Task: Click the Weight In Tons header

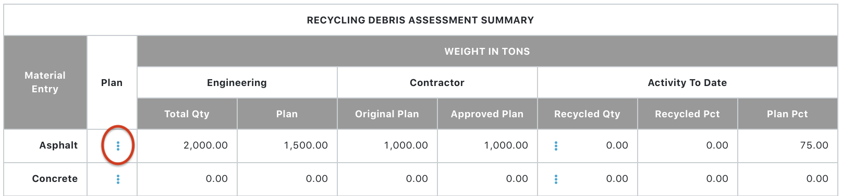Action: point(487,51)
